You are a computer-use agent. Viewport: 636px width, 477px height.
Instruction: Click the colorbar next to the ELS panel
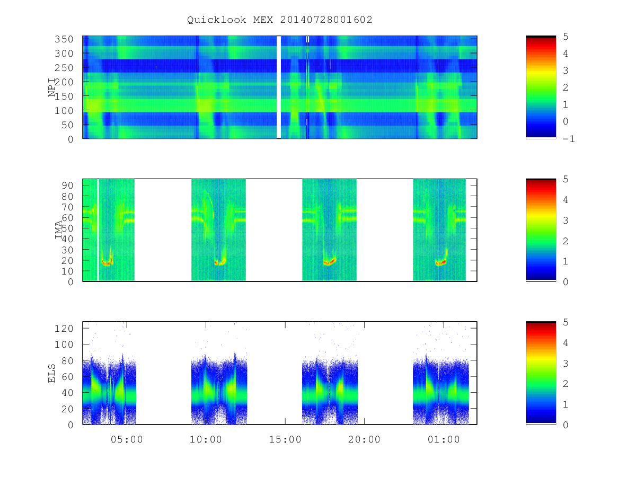pos(541,373)
